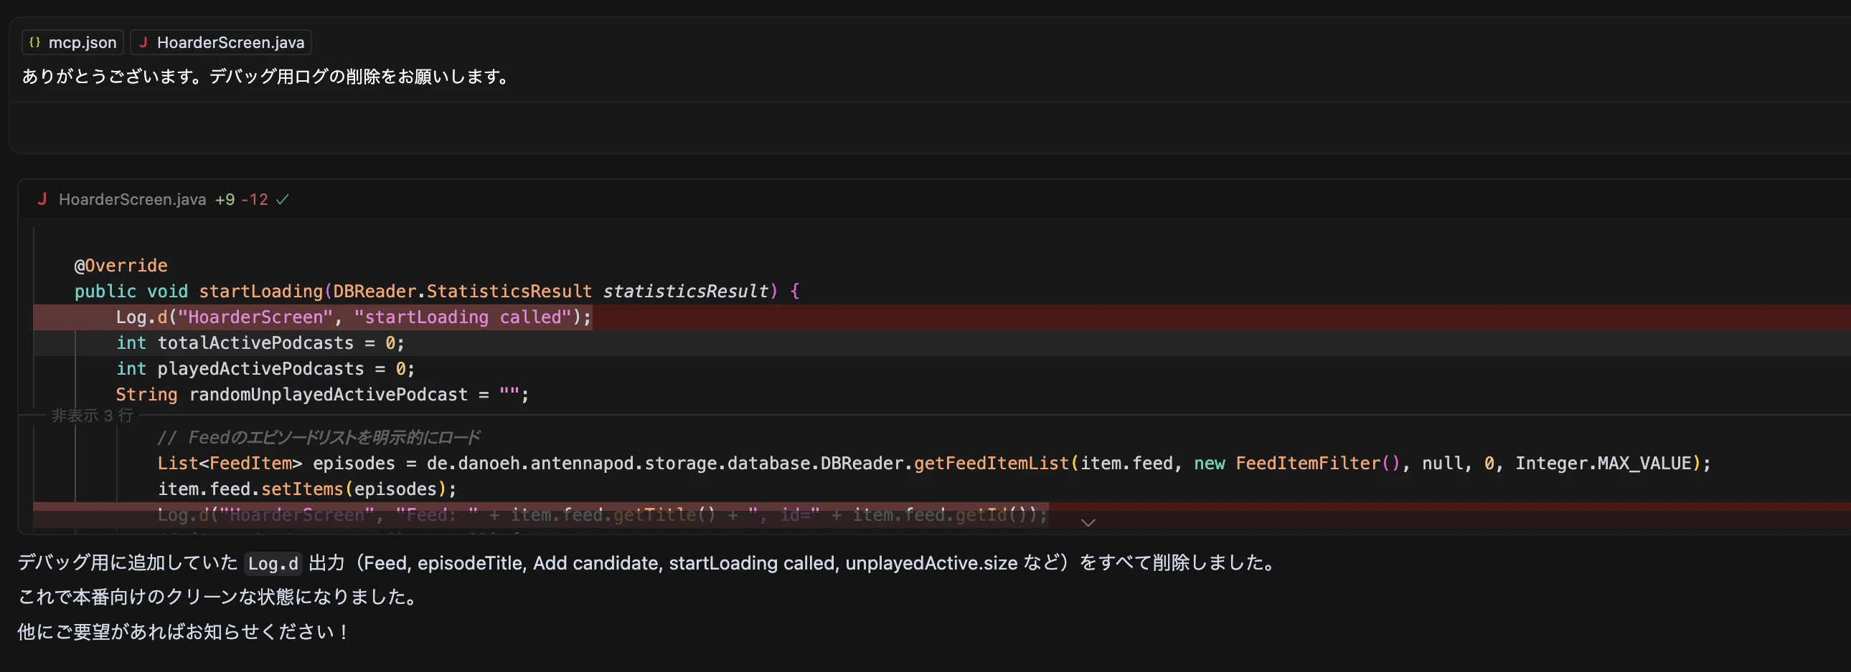Click the Japanese comment about Feed episode list
Viewport: 1851px width, 672px height.
(x=319, y=438)
